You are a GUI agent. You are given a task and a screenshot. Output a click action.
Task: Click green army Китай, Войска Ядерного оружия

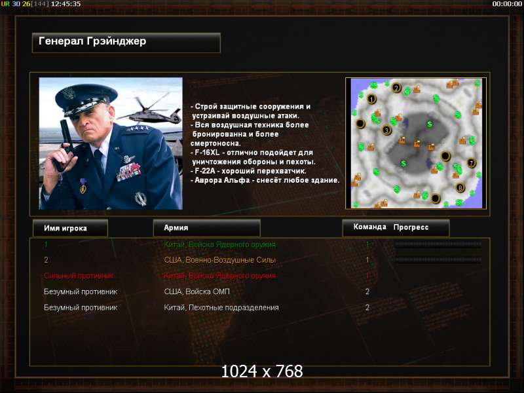coord(219,244)
